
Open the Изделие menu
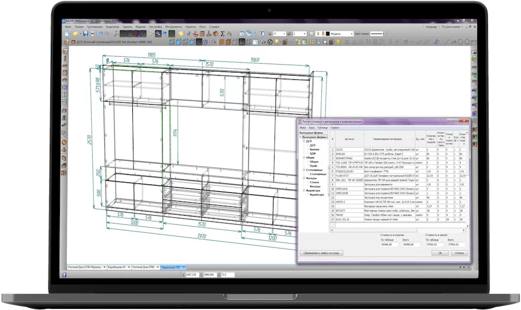pos(140,26)
